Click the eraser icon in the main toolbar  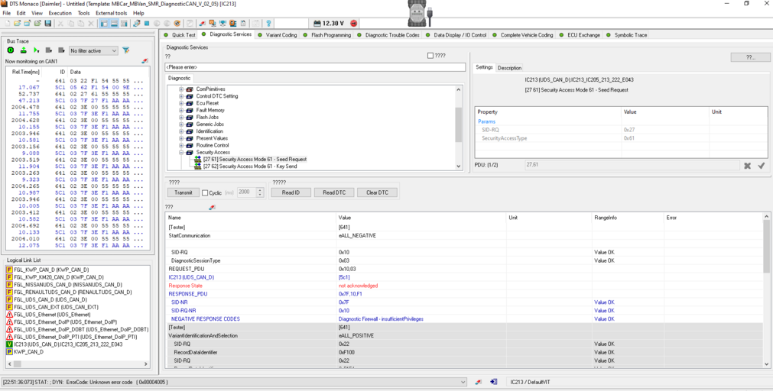coord(202,23)
